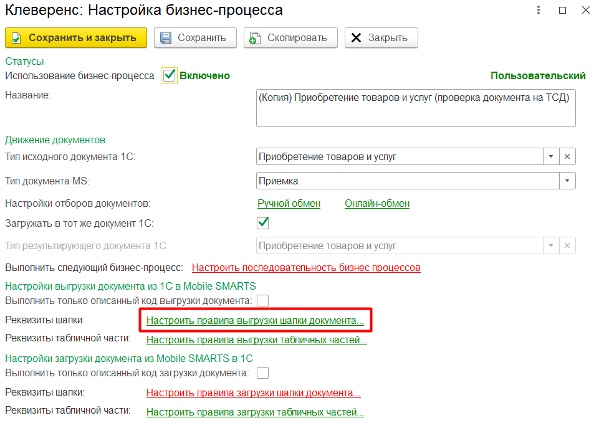The height and width of the screenshot is (423, 599).
Task: Open the three-dot more actions menu
Action: coord(539,11)
